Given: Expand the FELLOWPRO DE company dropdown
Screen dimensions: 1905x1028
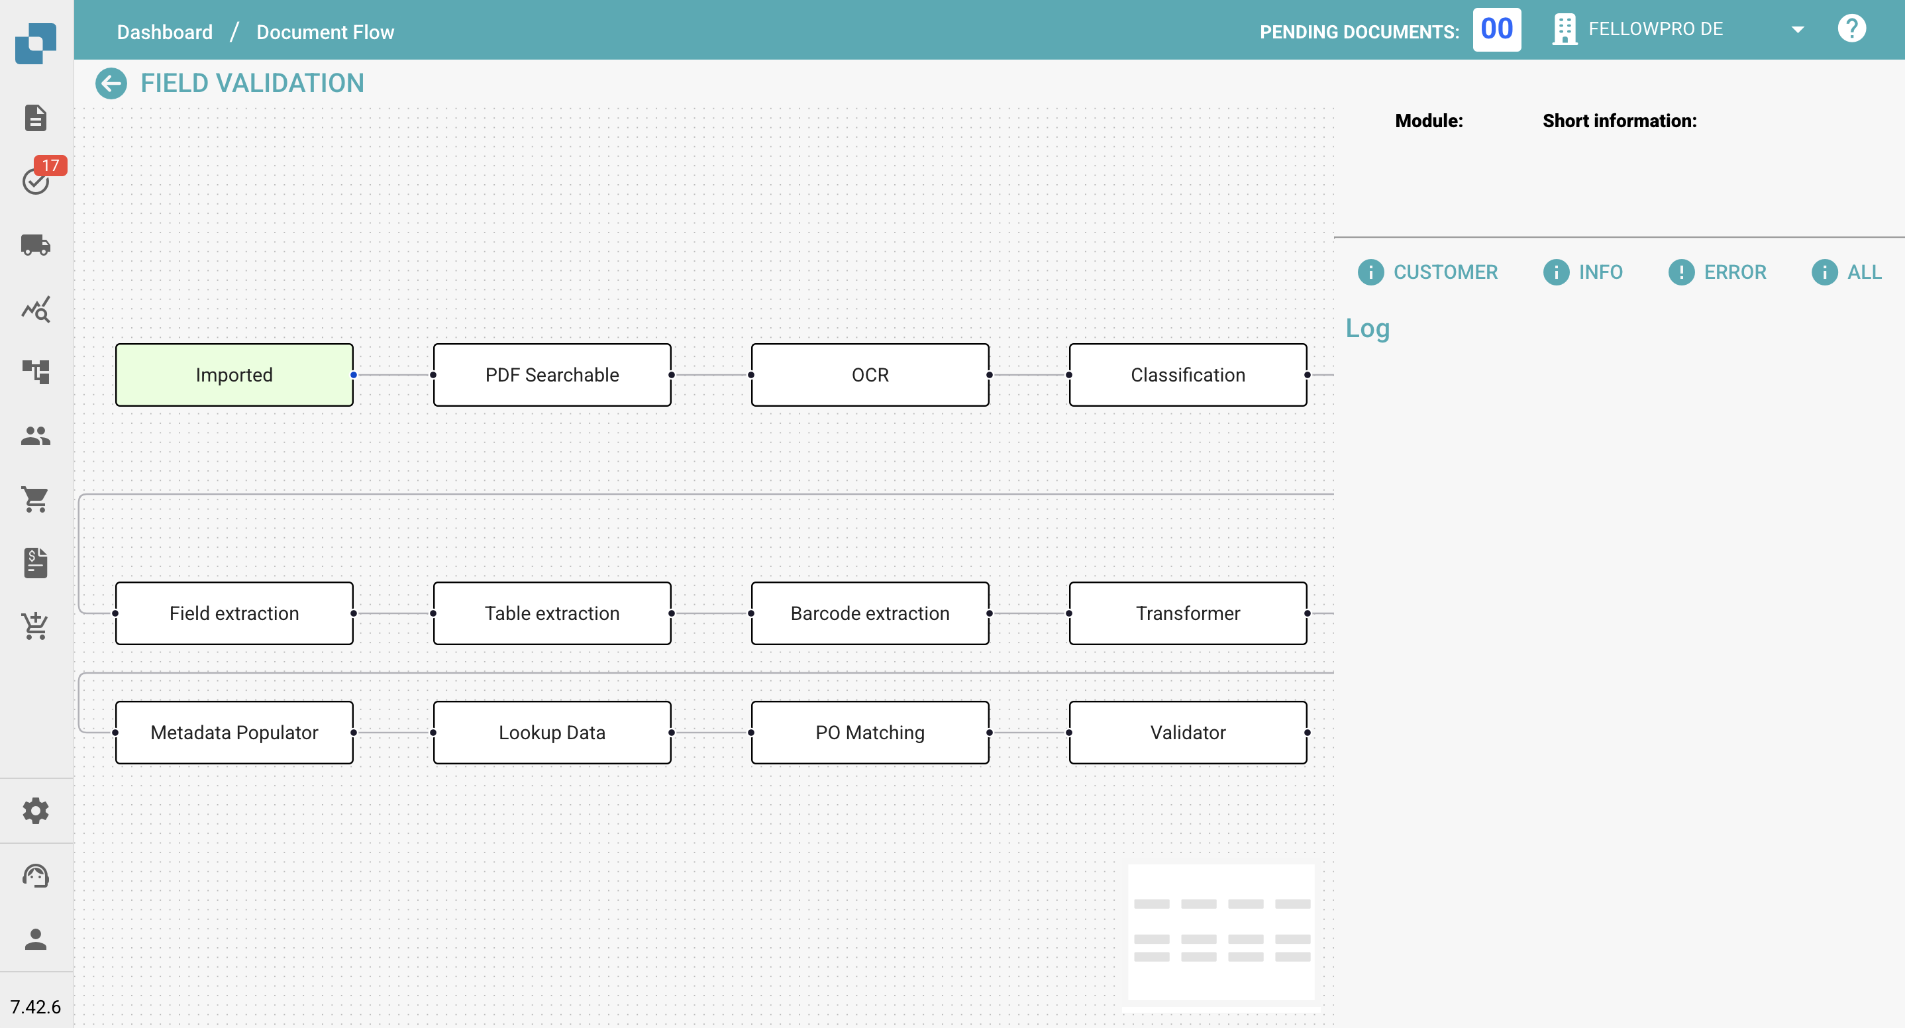Looking at the screenshot, I should (x=1798, y=30).
